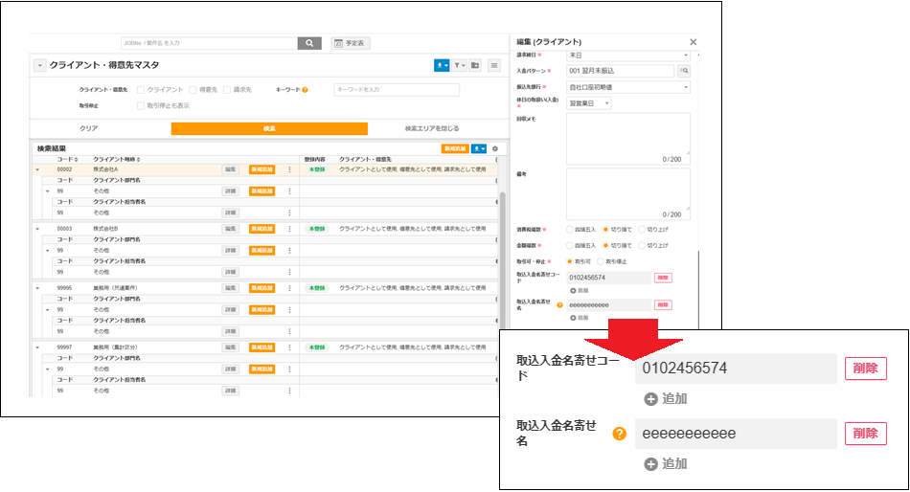Click the キーワードを入力 input field
The image size is (910, 492).
pyautogui.click(x=397, y=89)
